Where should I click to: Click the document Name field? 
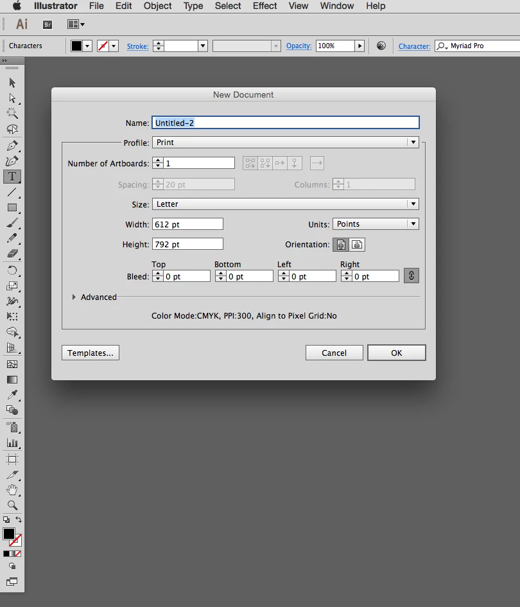(286, 123)
